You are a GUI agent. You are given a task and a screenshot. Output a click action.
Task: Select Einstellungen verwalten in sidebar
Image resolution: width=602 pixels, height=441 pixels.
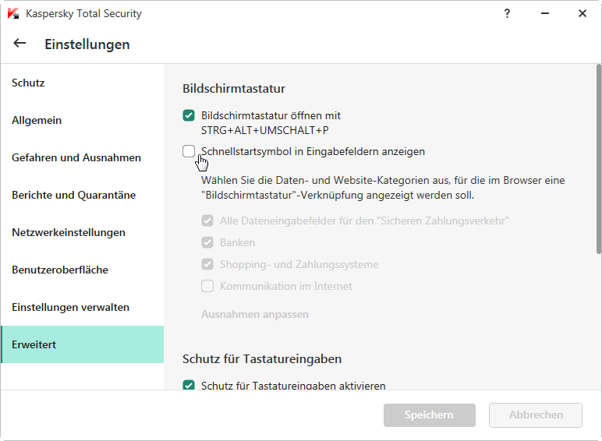click(82, 307)
